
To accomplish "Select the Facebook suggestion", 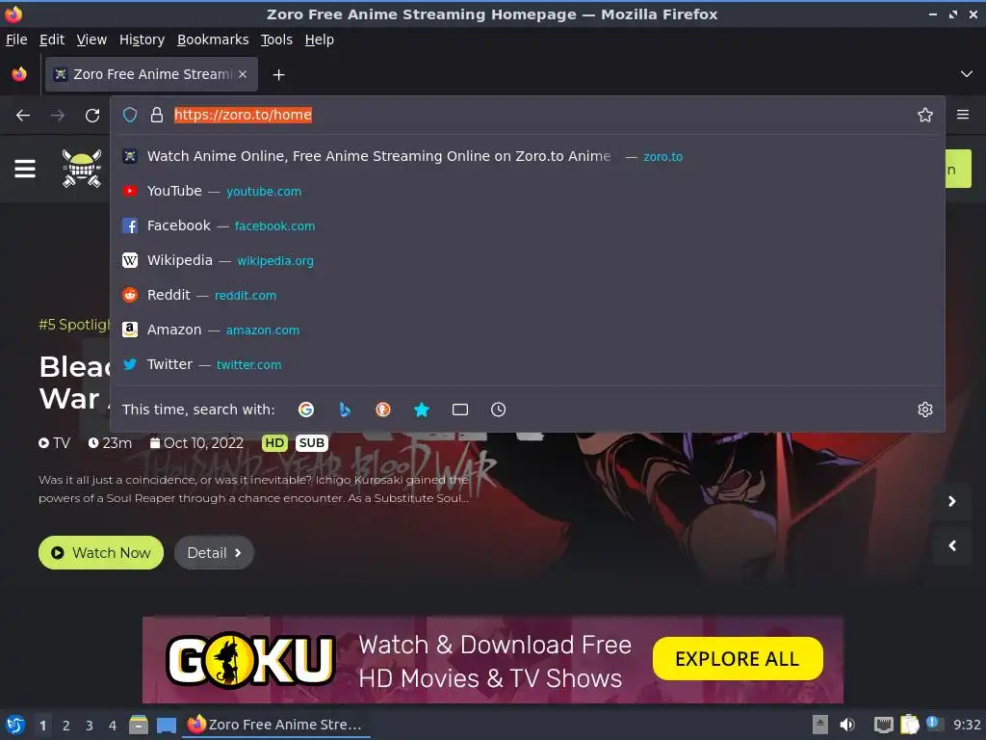I will pos(528,225).
